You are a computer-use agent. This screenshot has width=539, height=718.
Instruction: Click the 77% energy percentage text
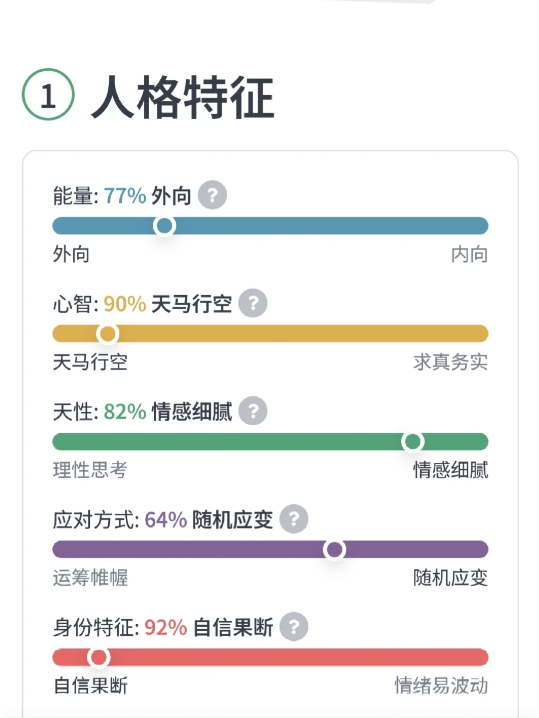click(125, 195)
